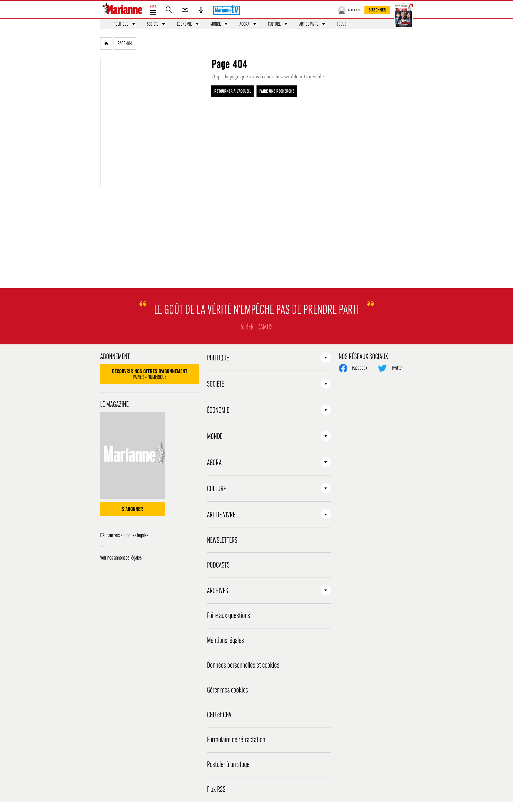The height and width of the screenshot is (802, 513).
Task: Open Twitter bird icon in footer
Action: click(382, 368)
